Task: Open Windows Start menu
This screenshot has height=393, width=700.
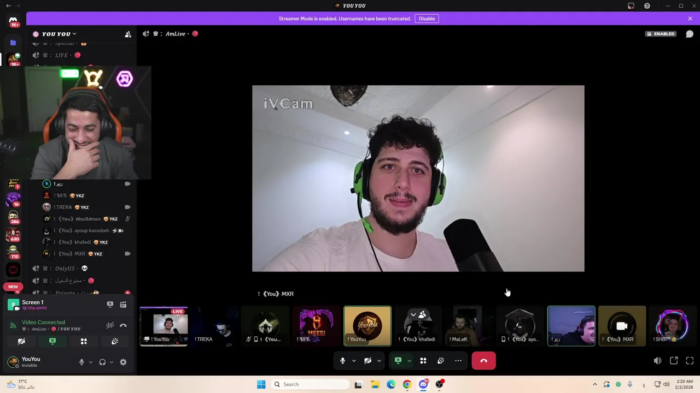Action: click(261, 384)
